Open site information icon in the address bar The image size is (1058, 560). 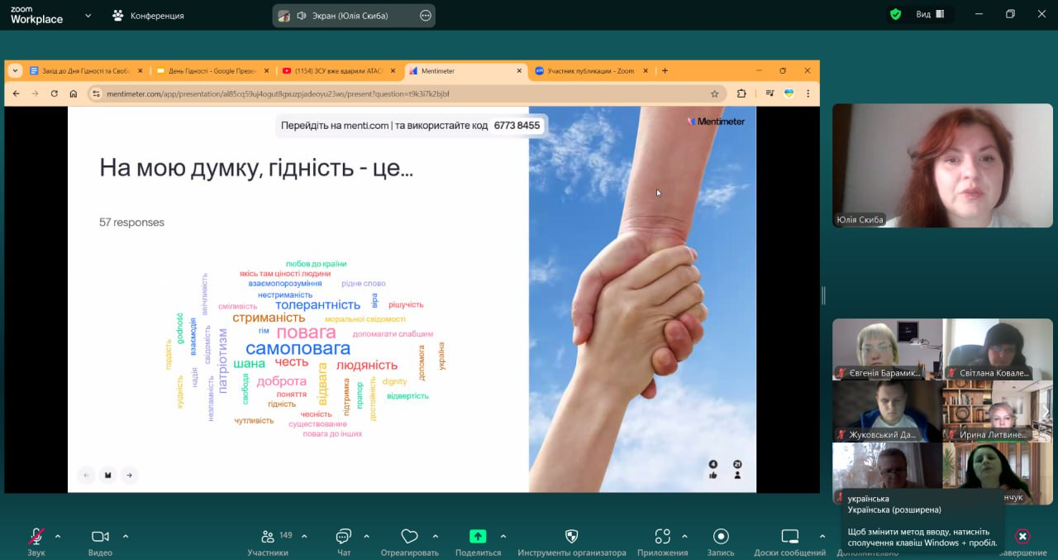pyautogui.click(x=96, y=93)
